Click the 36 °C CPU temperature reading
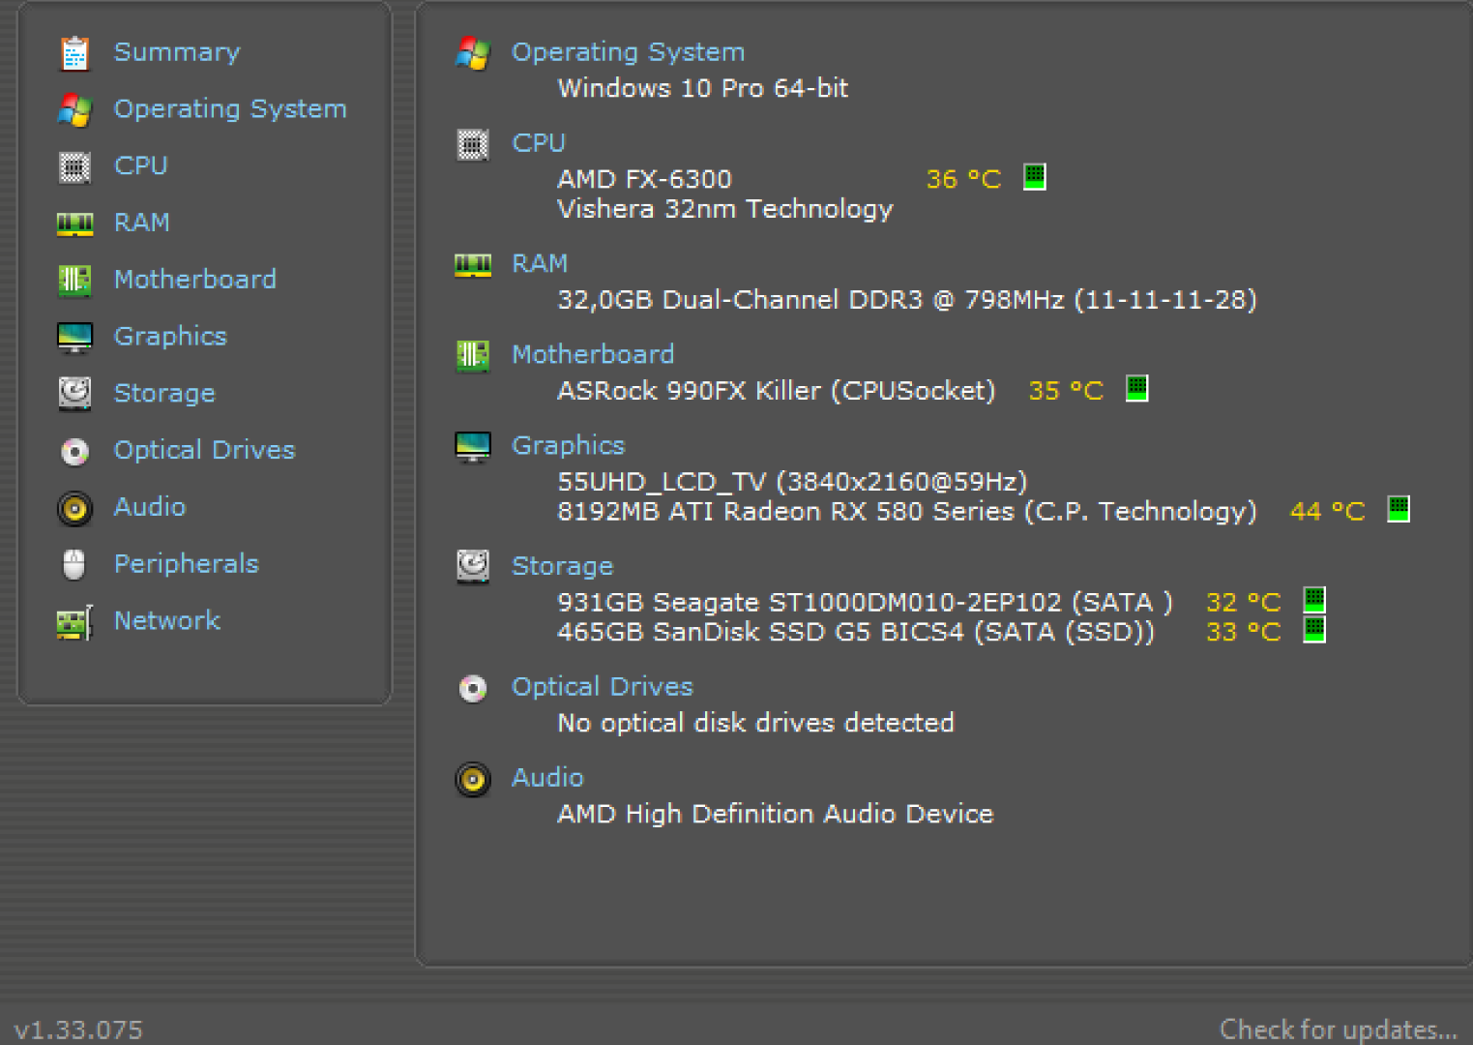Screen dimensions: 1473x1045 963,179
